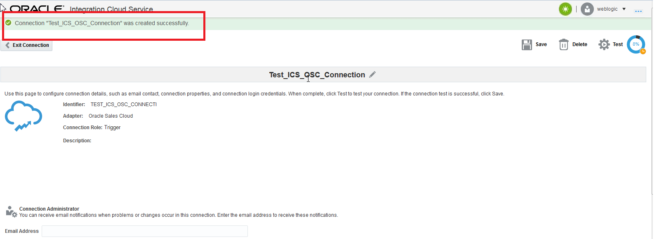Click the 8% progress circle indicator
Screen dimensions: 657x239
tap(636, 44)
